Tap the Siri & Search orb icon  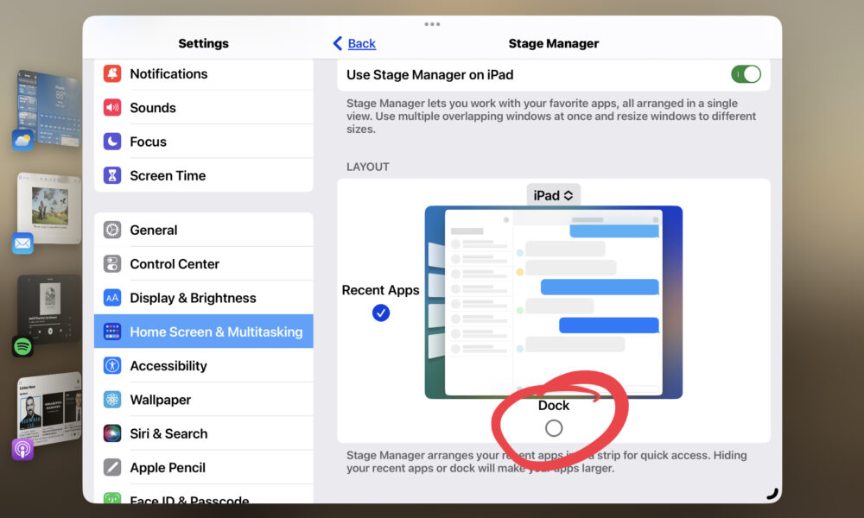click(112, 433)
